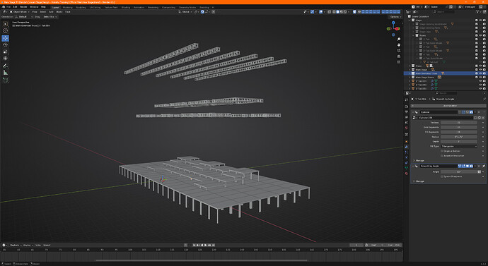Click the viewport pan hand gizmo
The width and height of the screenshot is (488, 266).
point(399,45)
